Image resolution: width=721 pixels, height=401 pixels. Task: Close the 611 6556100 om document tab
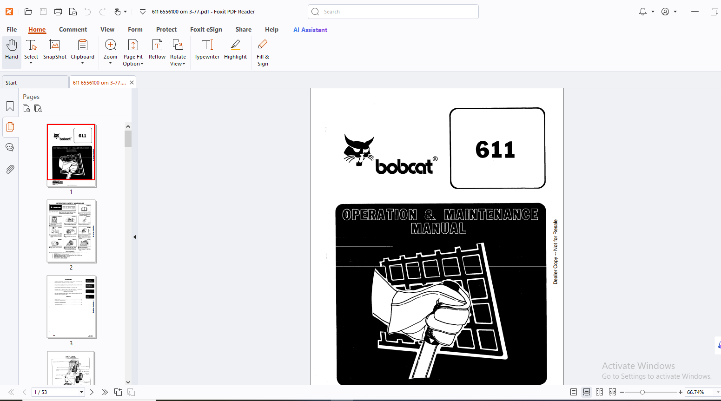click(132, 82)
